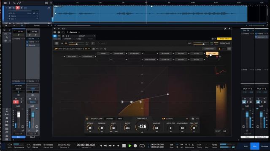Click the tempo field showing 70.00
This screenshot has width=270, height=151.
click(x=214, y=145)
